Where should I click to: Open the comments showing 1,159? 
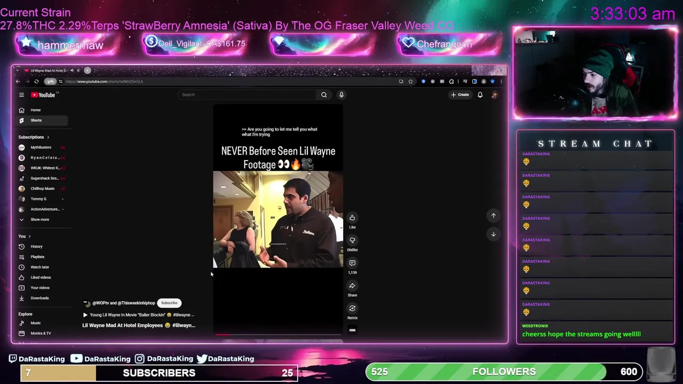point(352,263)
